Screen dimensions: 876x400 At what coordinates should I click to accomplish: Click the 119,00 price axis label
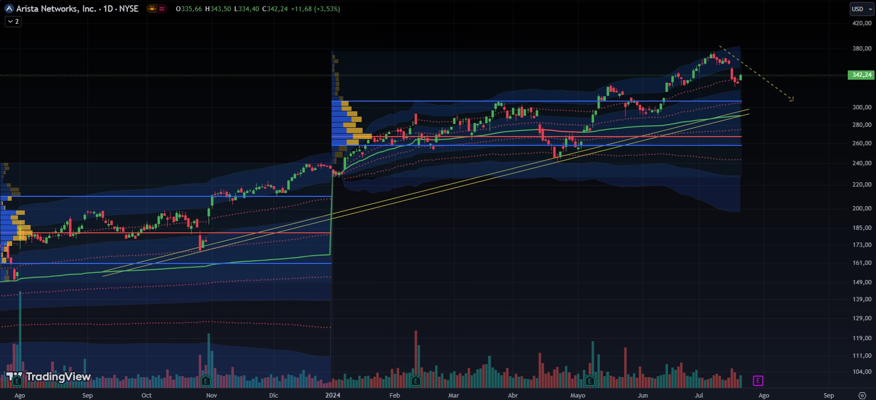click(x=862, y=338)
